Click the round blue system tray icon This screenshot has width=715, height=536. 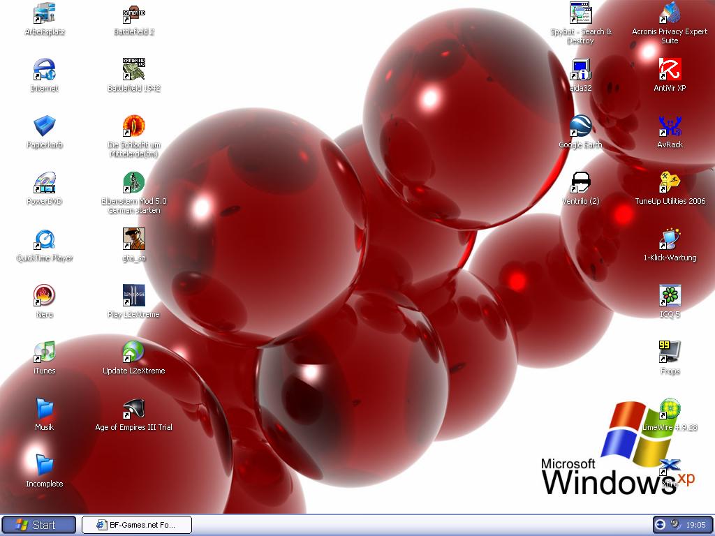(x=661, y=525)
